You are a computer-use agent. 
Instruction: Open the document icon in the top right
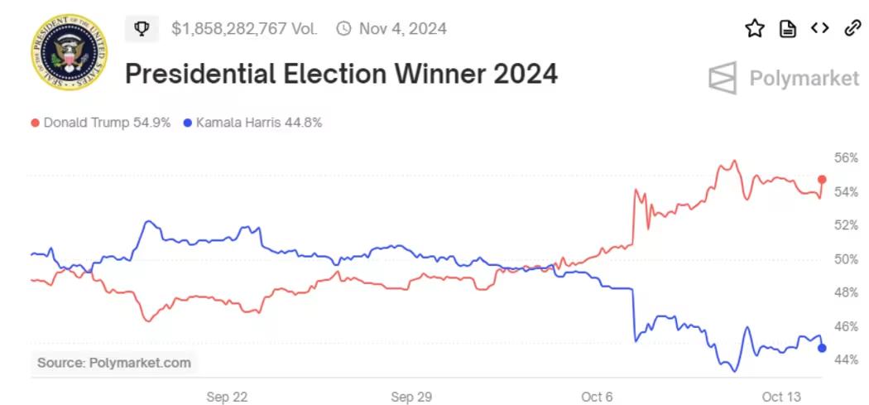pyautogui.click(x=788, y=29)
